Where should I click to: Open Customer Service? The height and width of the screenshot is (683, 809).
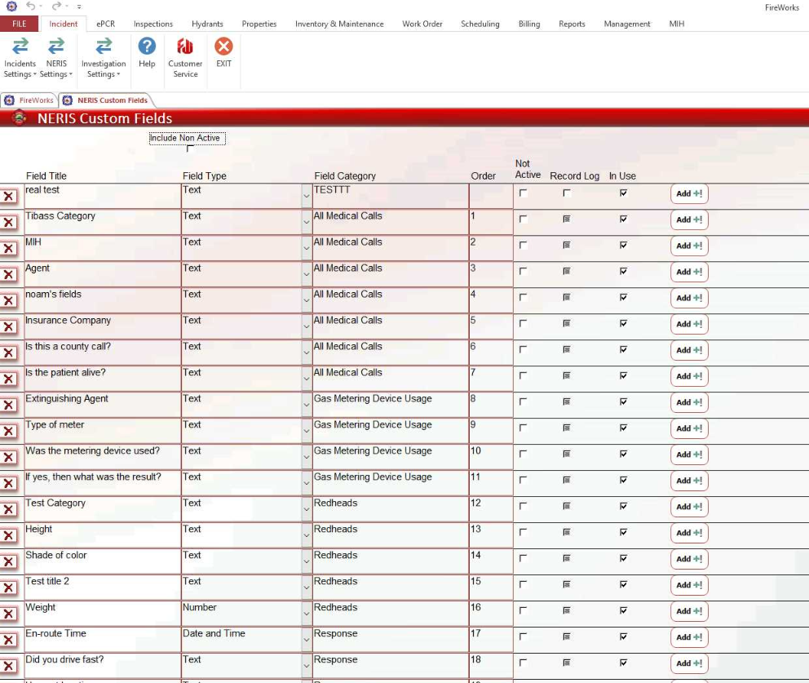point(184,57)
